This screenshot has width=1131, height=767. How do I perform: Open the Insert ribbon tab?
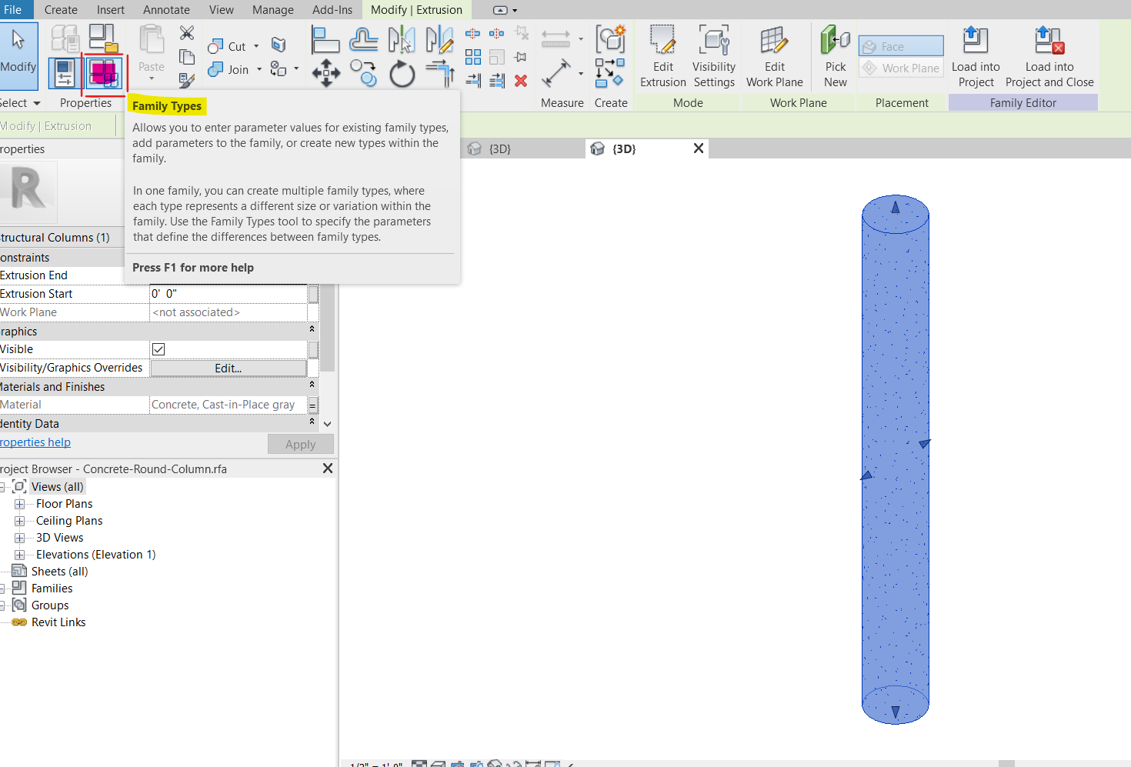pos(111,10)
